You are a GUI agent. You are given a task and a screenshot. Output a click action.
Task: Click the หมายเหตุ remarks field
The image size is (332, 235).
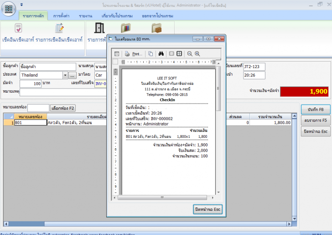pyautogui.click(x=63, y=92)
